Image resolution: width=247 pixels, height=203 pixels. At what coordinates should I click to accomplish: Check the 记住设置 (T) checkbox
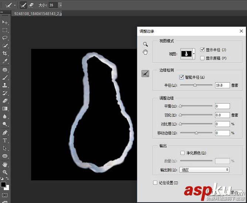[155, 183]
